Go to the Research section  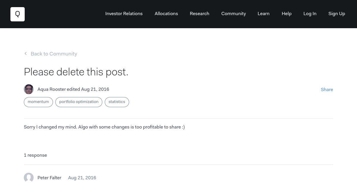tap(200, 14)
